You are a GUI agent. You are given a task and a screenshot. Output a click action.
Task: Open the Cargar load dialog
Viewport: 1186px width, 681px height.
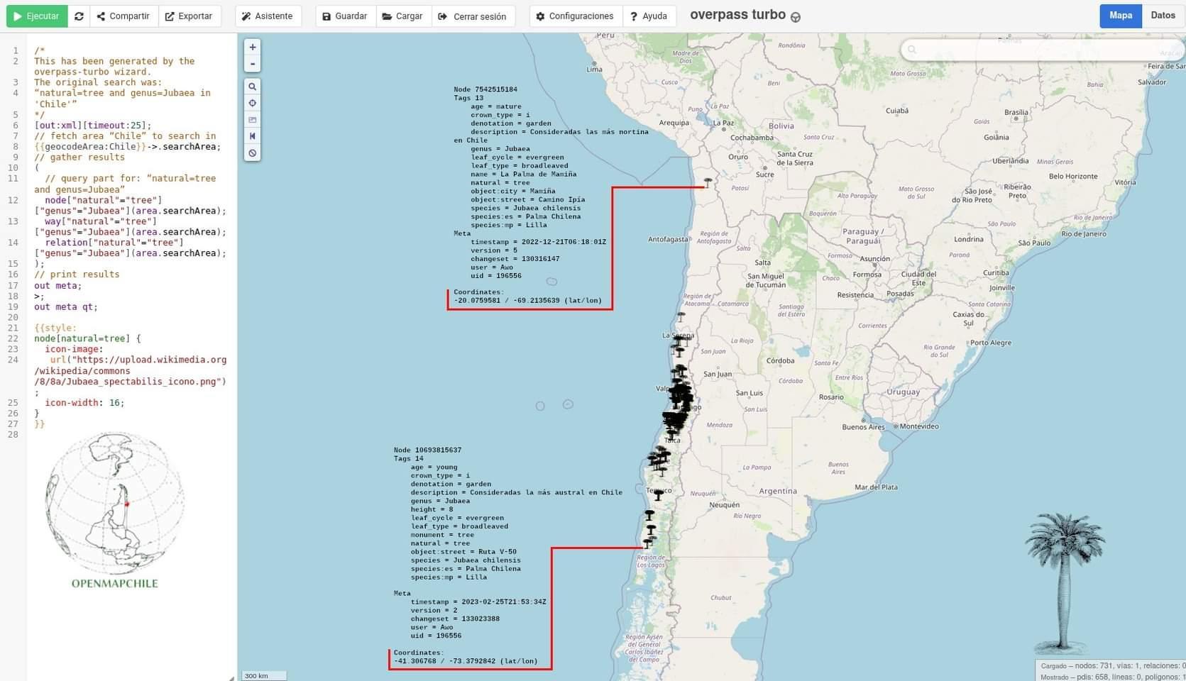(x=403, y=16)
